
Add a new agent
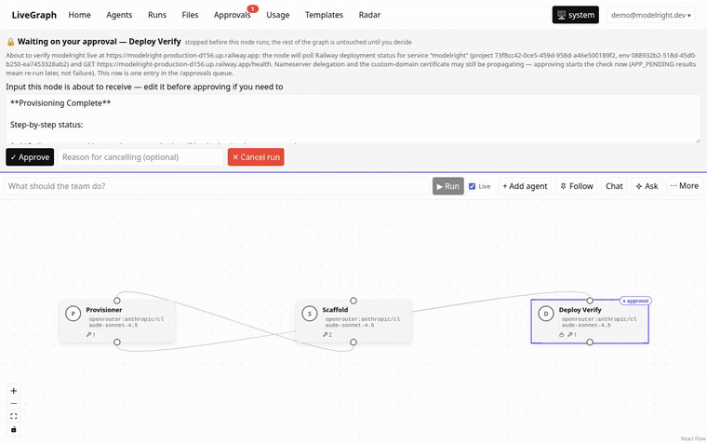525,186
